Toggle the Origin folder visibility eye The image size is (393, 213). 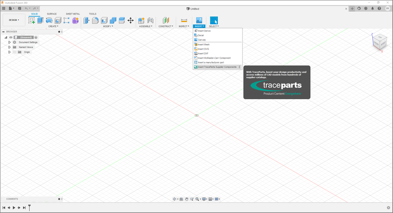(x=15, y=52)
